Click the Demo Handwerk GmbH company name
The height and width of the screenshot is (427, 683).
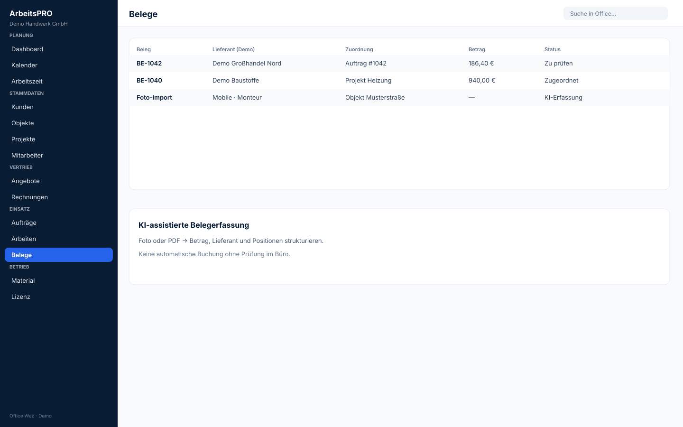click(x=38, y=24)
